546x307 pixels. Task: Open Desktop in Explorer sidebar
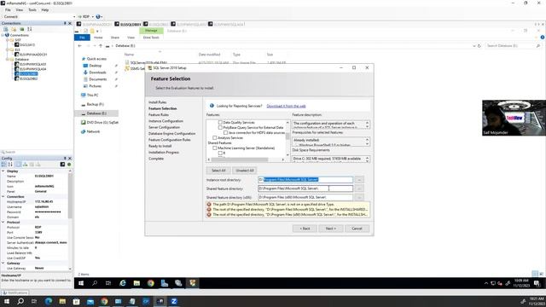pyautogui.click(x=95, y=66)
